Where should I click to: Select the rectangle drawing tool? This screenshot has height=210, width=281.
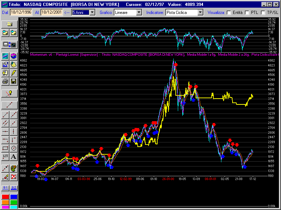coord(5,148)
